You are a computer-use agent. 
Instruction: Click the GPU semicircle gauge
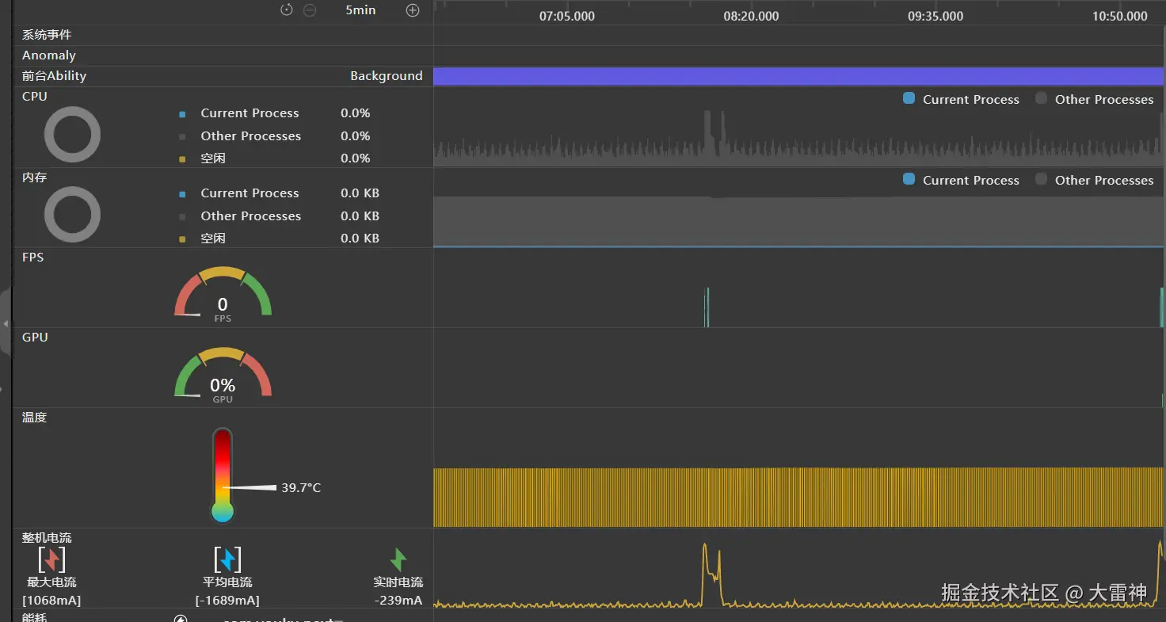[223, 373]
